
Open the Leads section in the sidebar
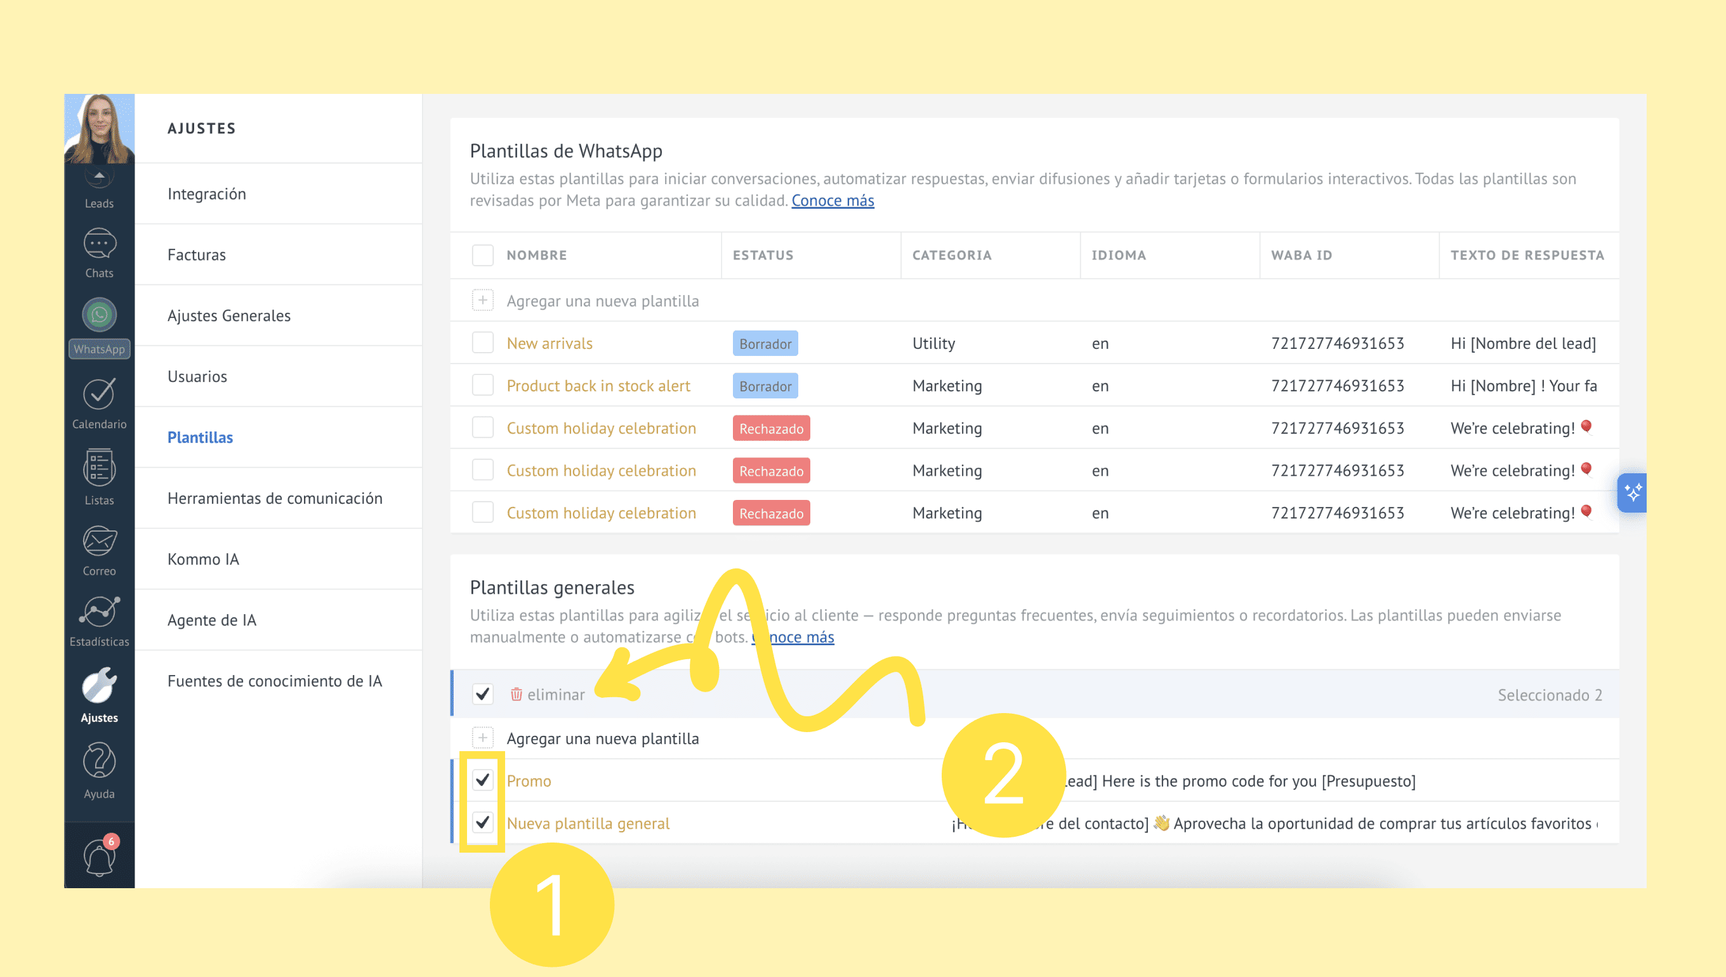(x=100, y=190)
